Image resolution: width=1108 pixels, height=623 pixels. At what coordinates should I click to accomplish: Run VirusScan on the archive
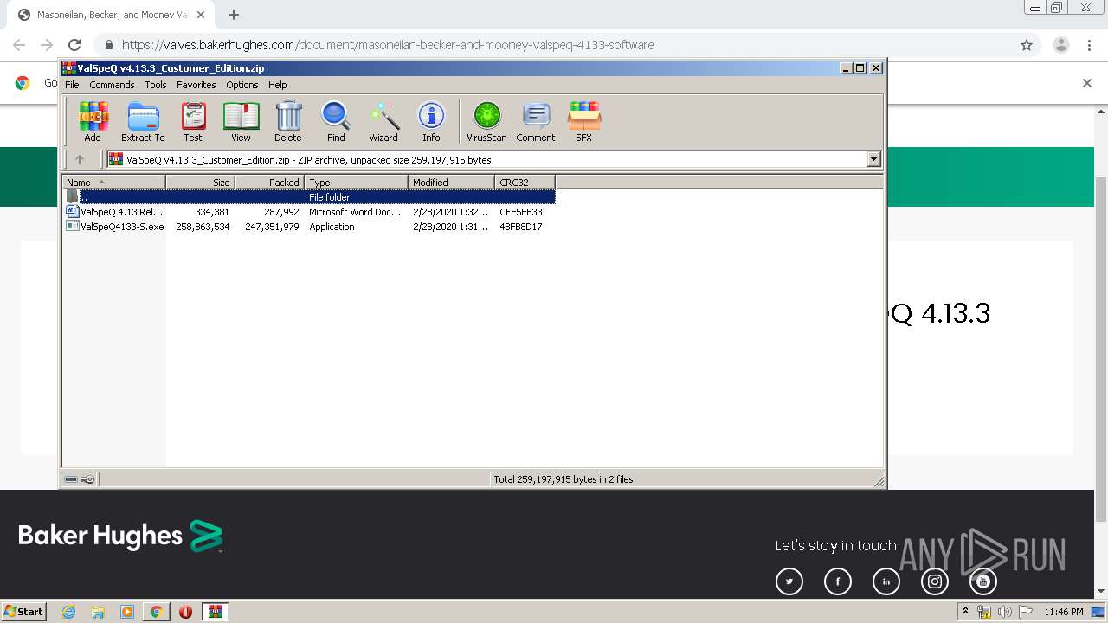pyautogui.click(x=486, y=121)
